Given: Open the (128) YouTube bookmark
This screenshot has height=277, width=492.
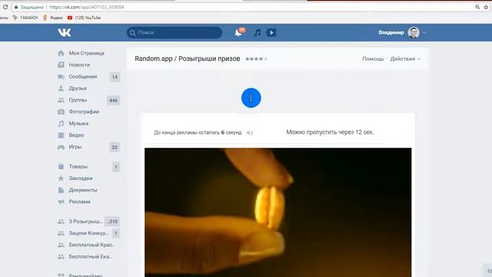Looking at the screenshot, I should 84,18.
